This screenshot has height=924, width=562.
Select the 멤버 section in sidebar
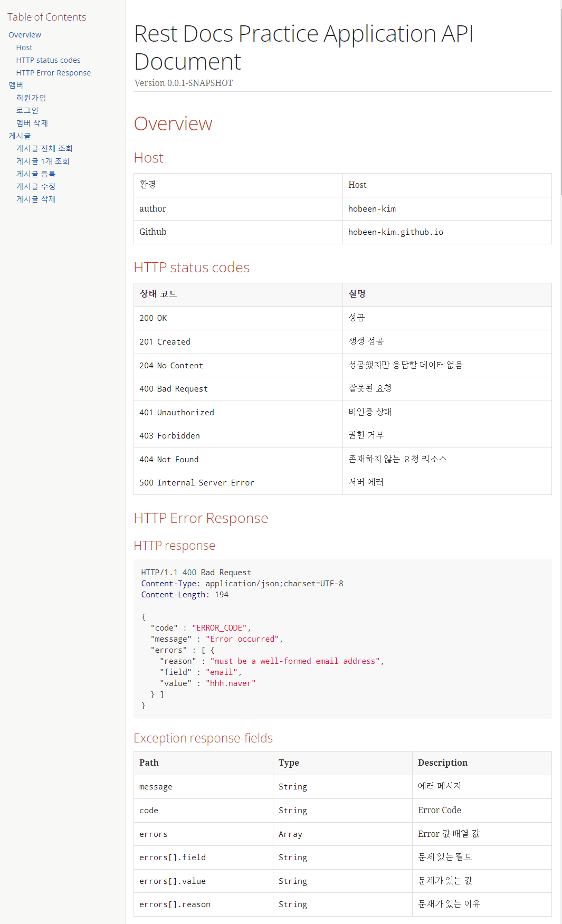click(x=16, y=85)
